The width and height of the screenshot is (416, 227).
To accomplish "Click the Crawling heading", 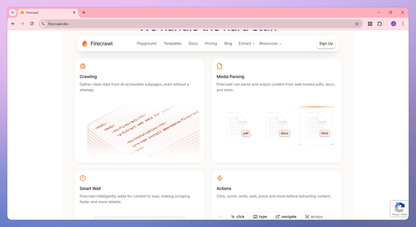I will pyautogui.click(x=88, y=77).
